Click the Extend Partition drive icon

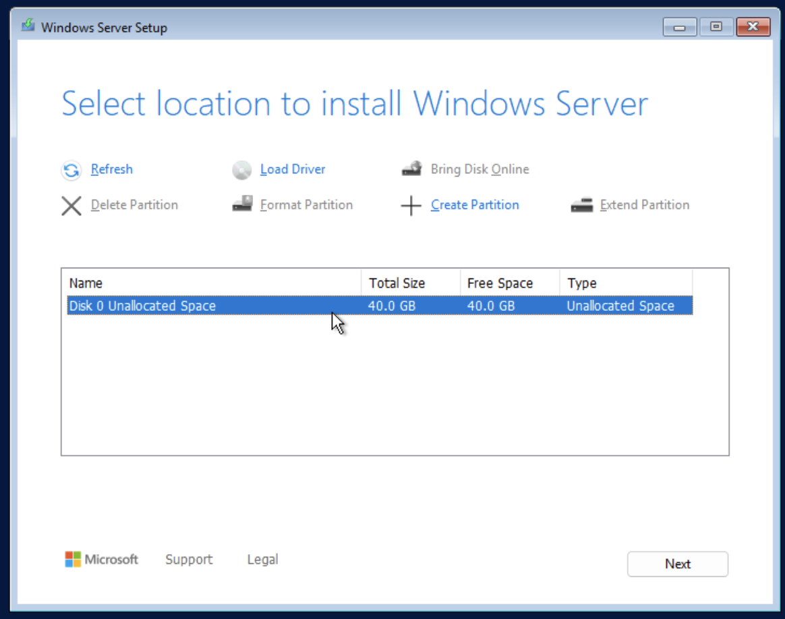point(582,205)
